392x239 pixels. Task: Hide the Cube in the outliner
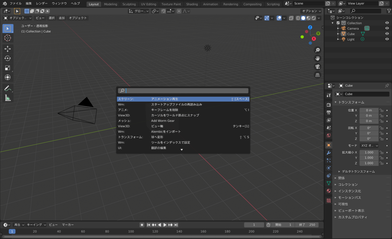[x=387, y=34]
